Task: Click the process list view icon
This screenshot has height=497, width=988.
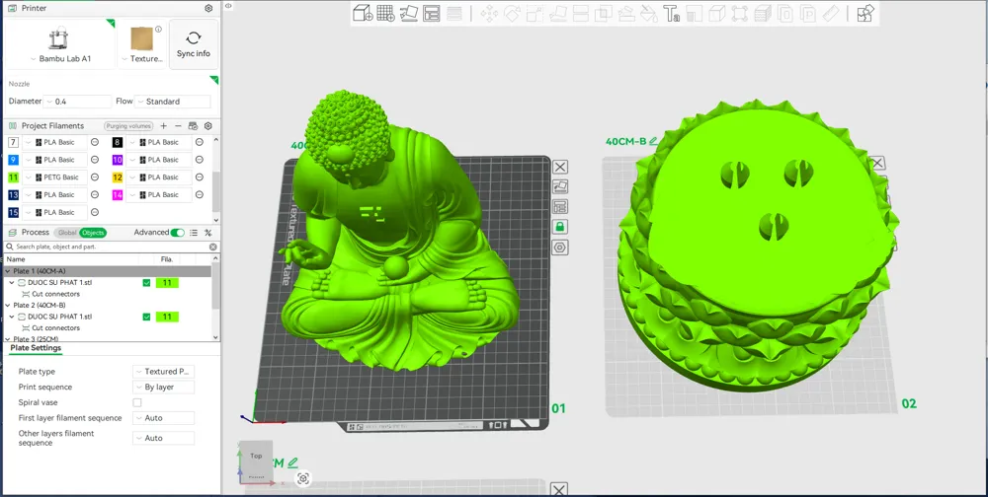Action: (x=194, y=233)
